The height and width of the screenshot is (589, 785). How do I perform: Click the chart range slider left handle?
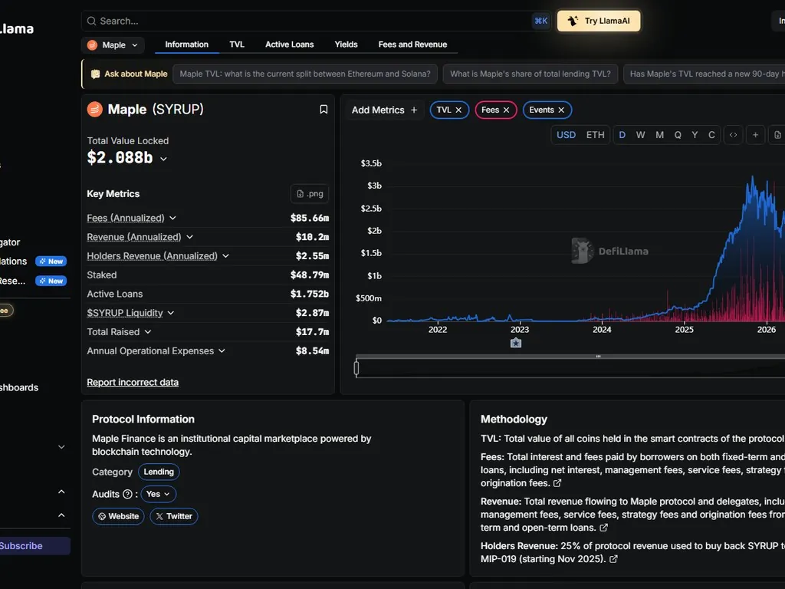[x=356, y=368]
